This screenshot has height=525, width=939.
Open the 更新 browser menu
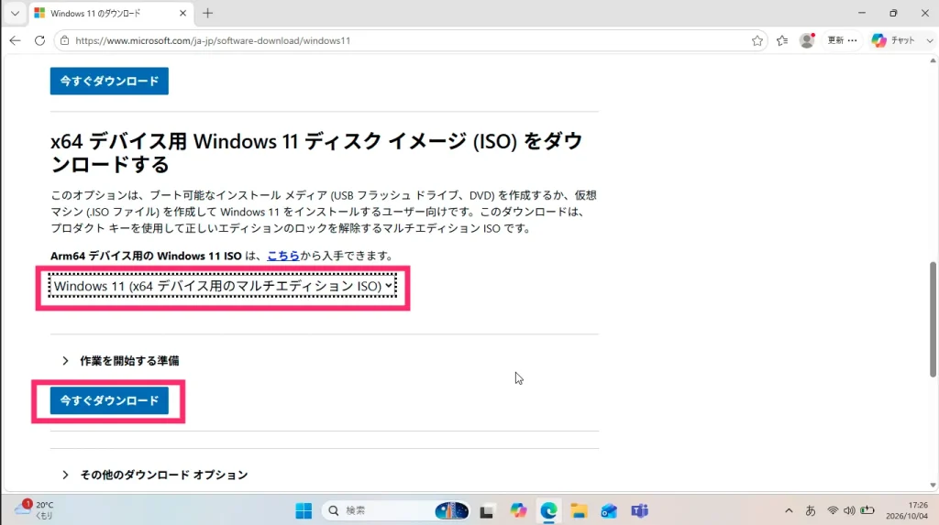[842, 40]
